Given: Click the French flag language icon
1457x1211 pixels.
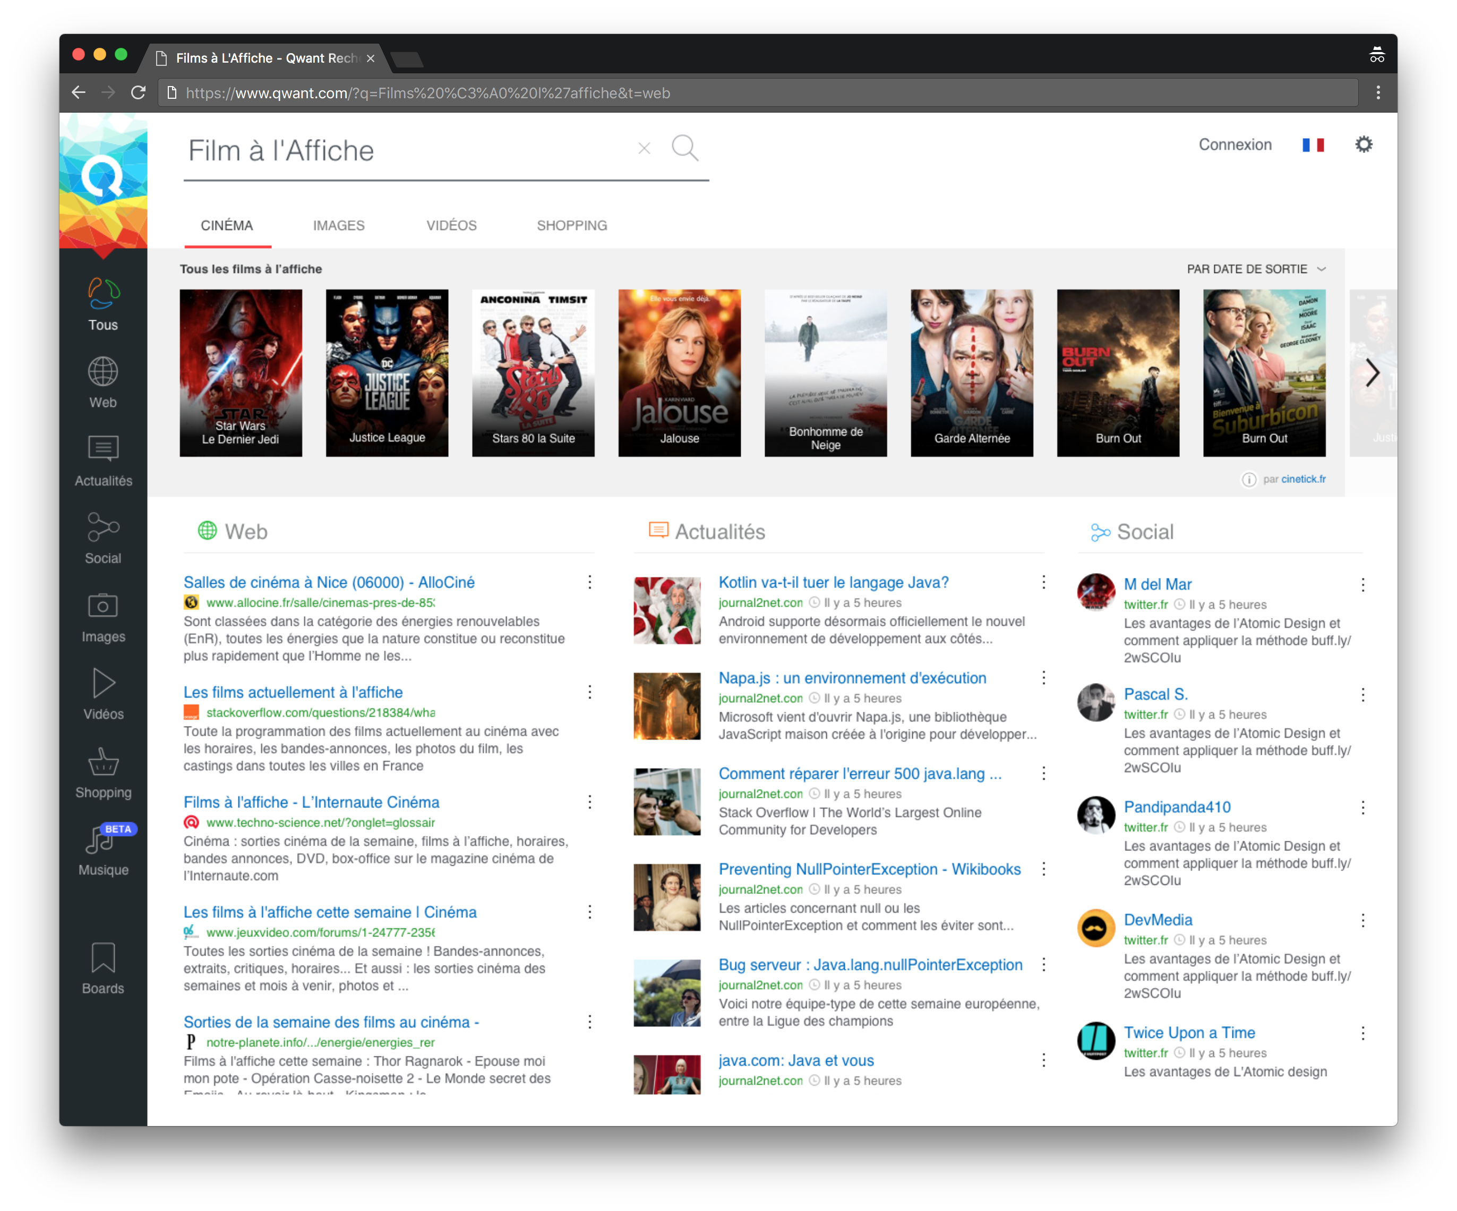Looking at the screenshot, I should [x=1313, y=145].
